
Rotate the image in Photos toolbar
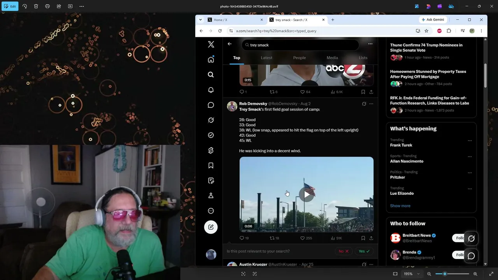25,6
